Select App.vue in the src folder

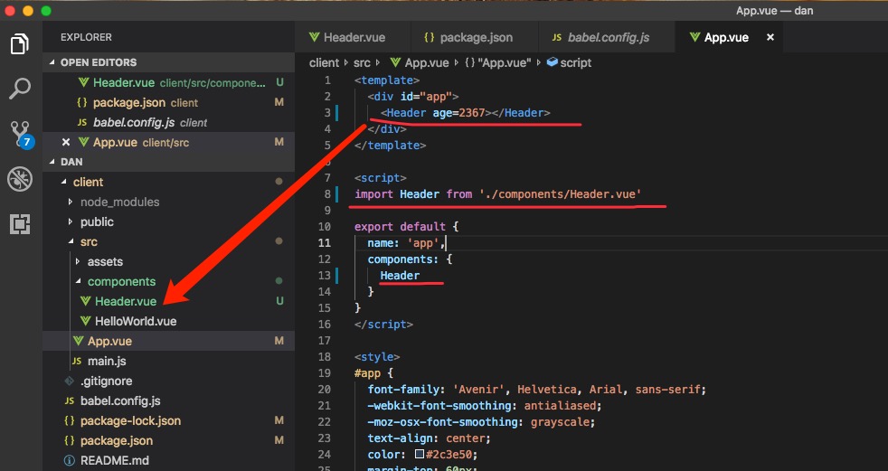(169, 341)
